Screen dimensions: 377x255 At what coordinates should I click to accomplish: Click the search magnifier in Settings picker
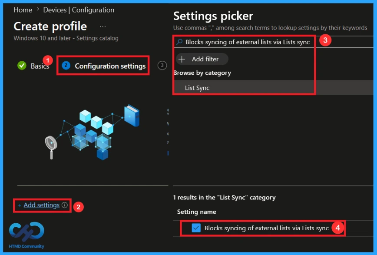(179, 42)
